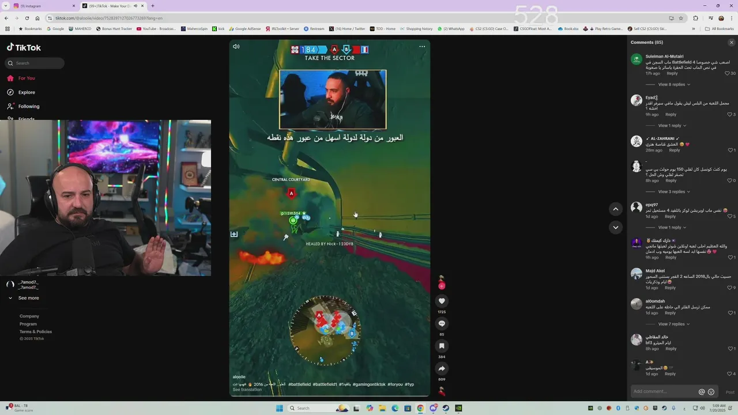Screen dimensions: 738x415
Task: Insert a mention with the @ icon
Action: pos(702,391)
